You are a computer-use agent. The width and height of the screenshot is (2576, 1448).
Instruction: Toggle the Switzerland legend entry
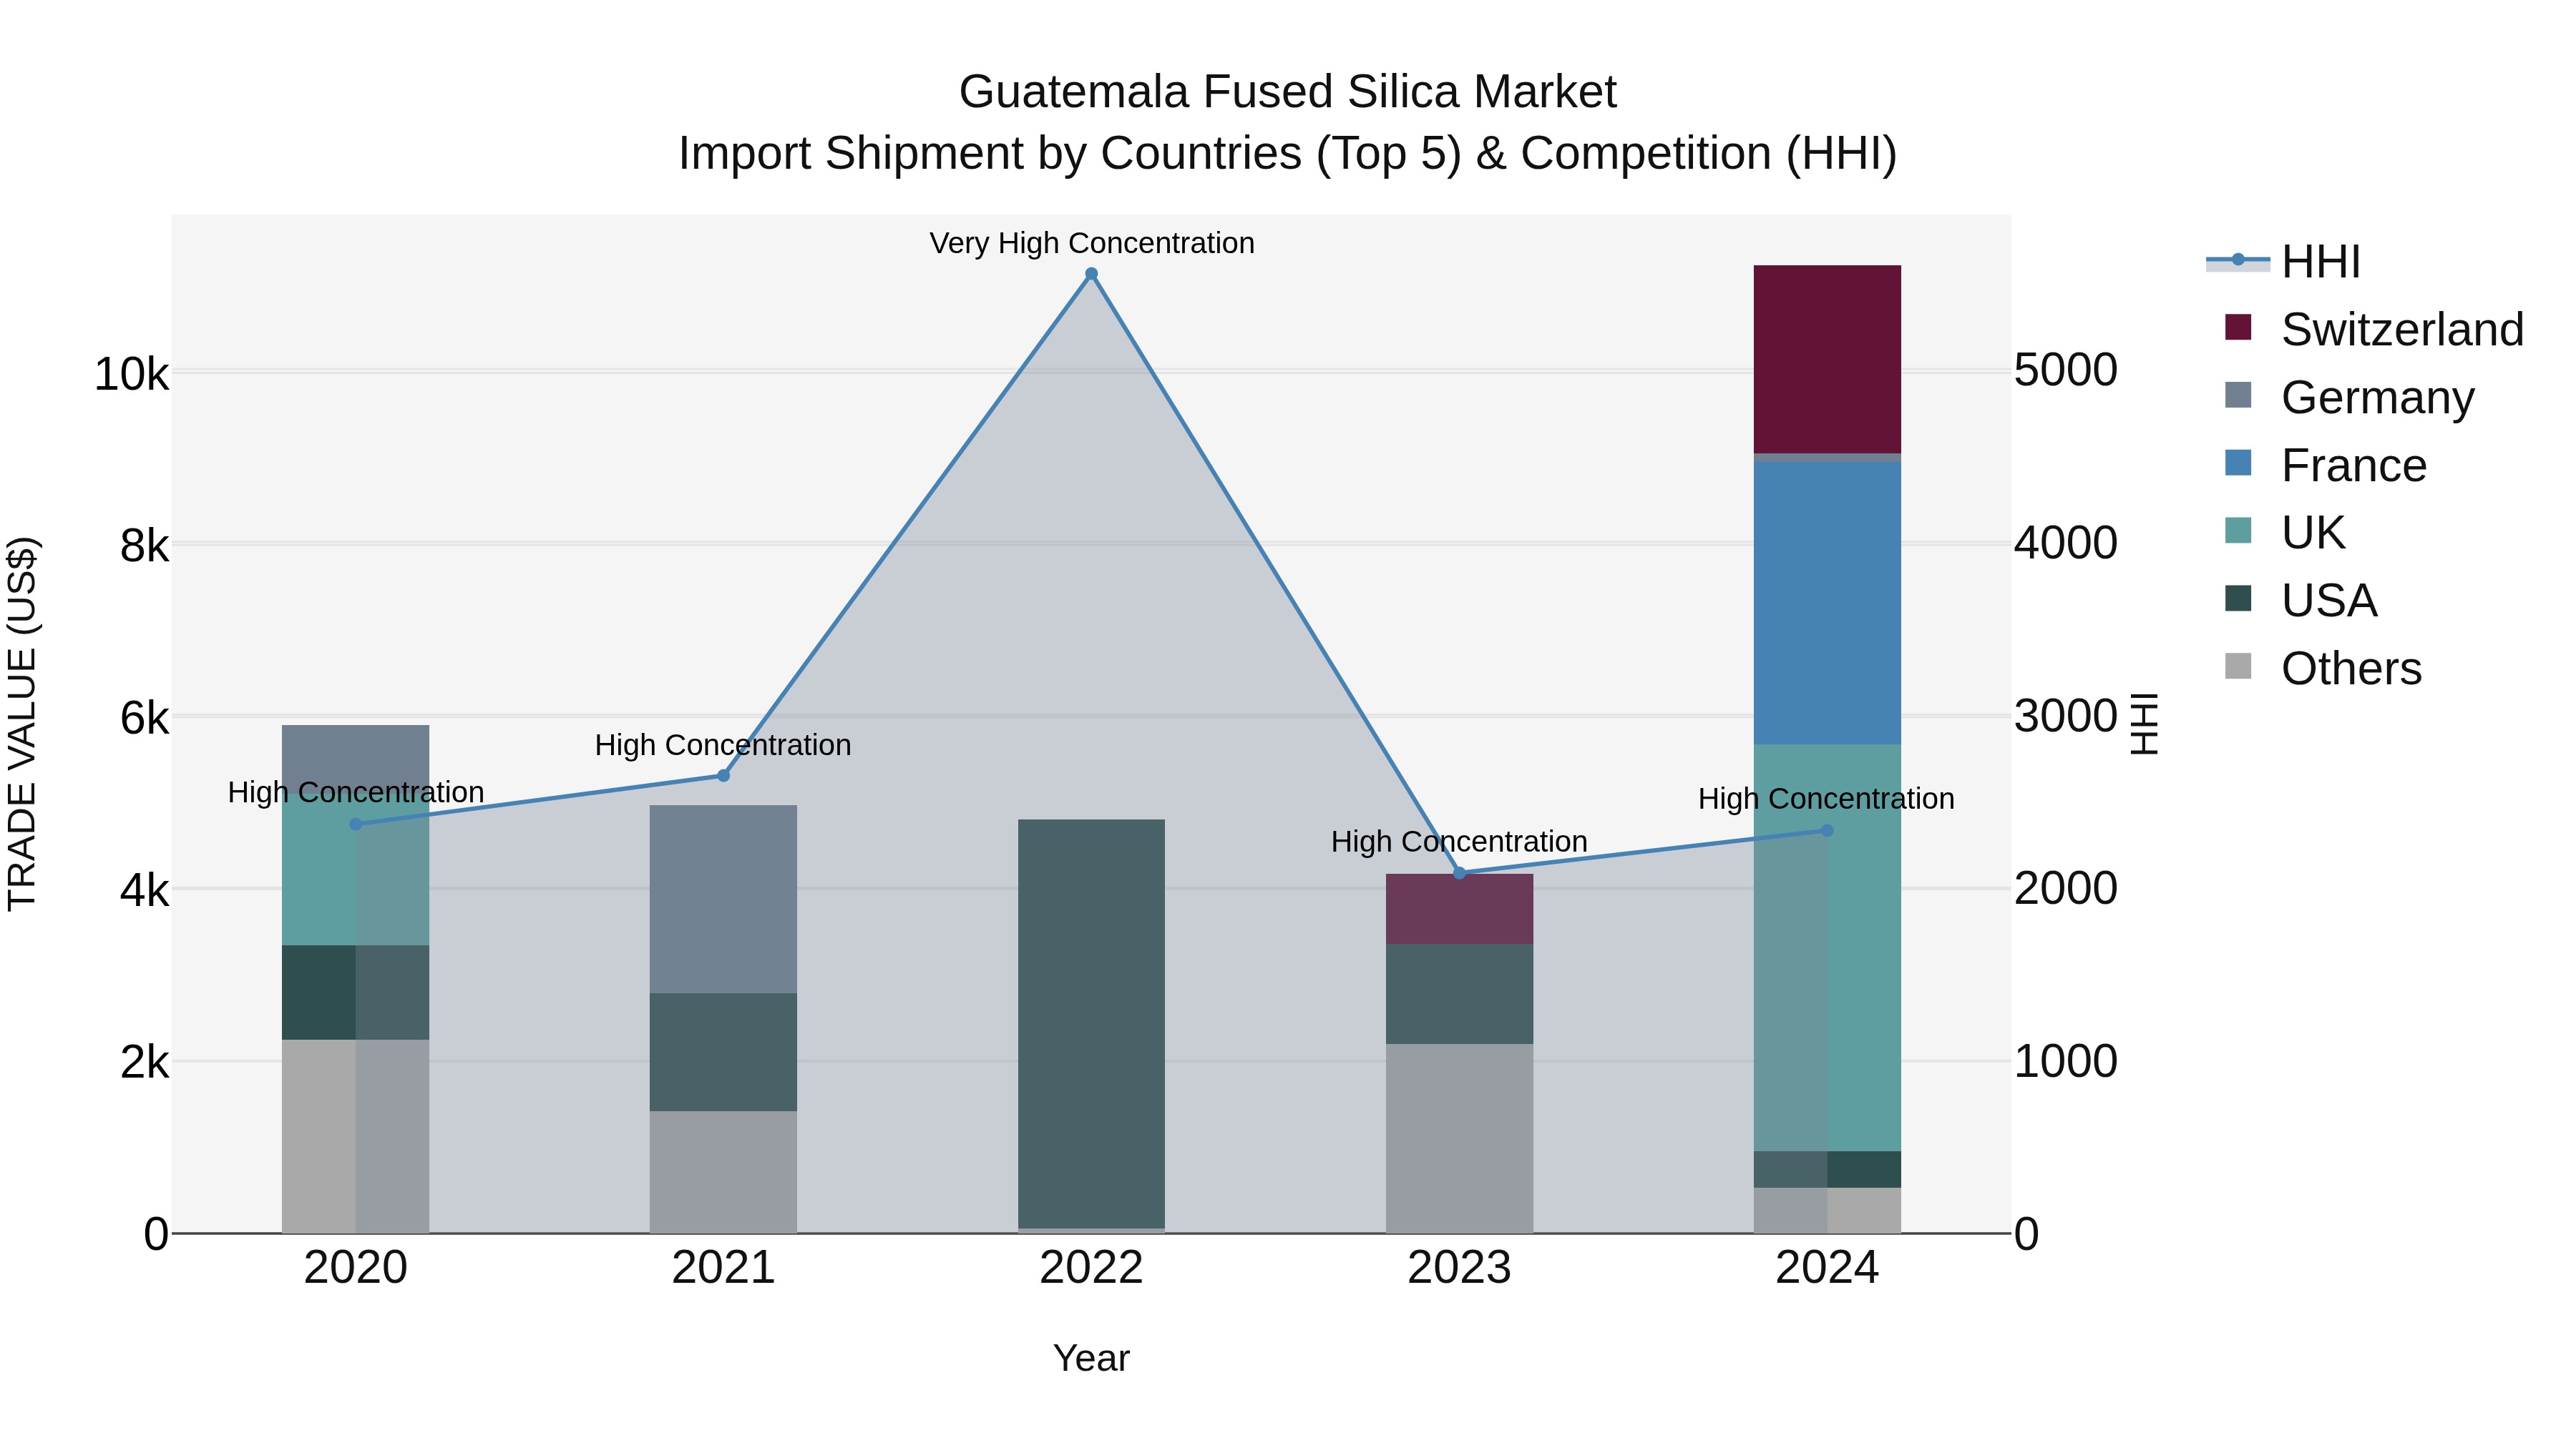[x=2375, y=329]
